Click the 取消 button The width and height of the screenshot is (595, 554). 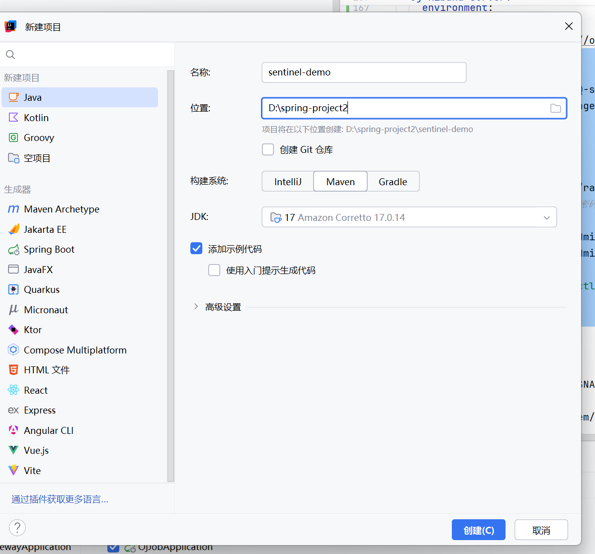click(541, 530)
